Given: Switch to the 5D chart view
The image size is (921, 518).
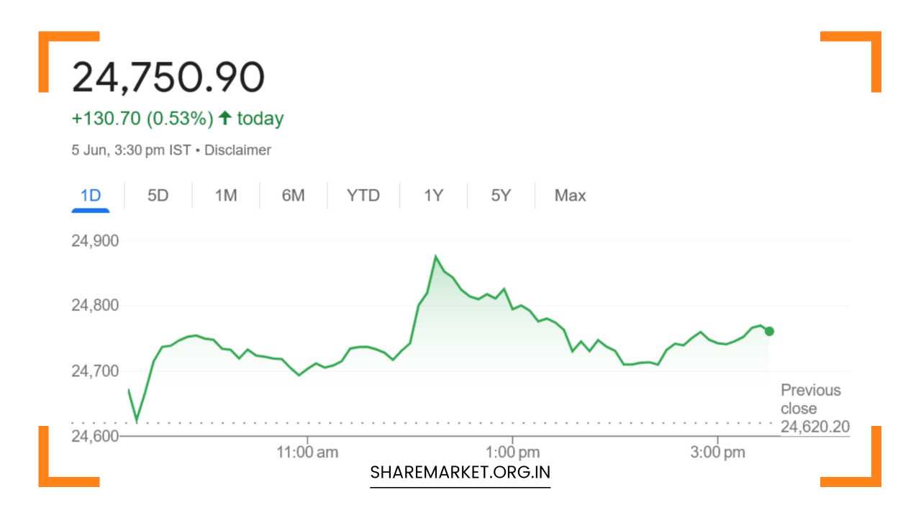Looking at the screenshot, I should [157, 195].
